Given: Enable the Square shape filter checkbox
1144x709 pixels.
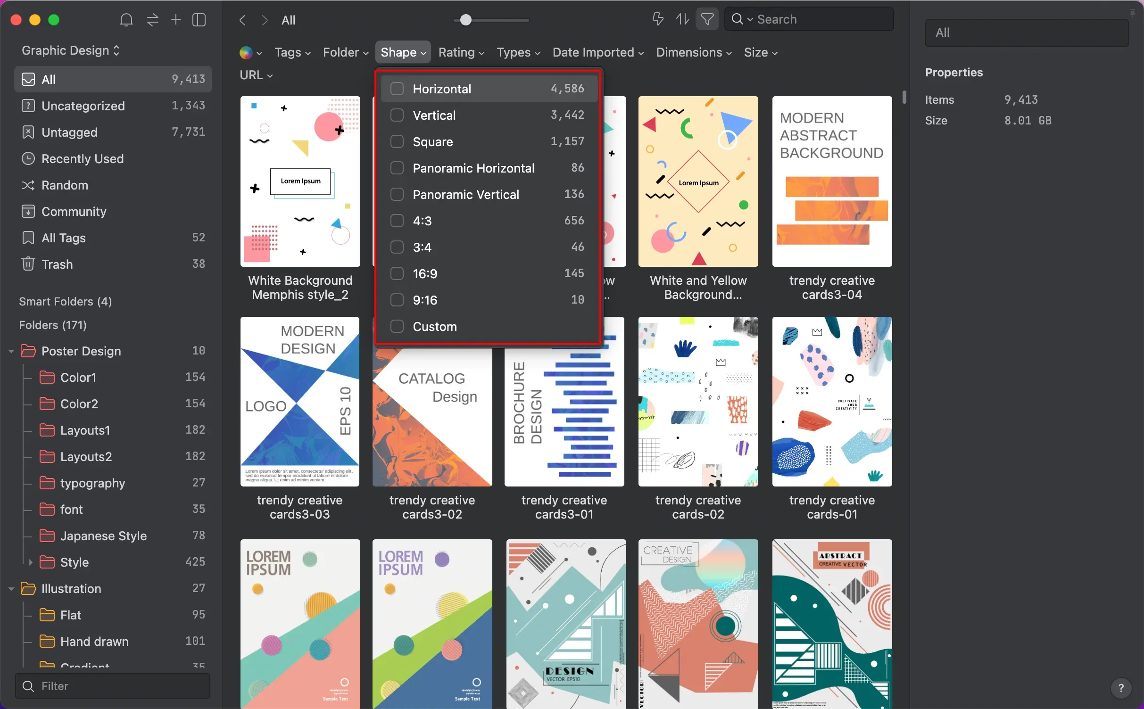Looking at the screenshot, I should pyautogui.click(x=397, y=141).
